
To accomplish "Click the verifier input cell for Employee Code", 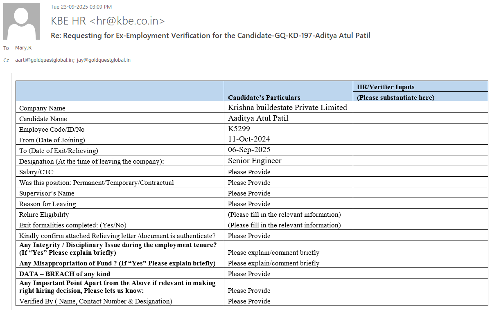I will [420, 129].
